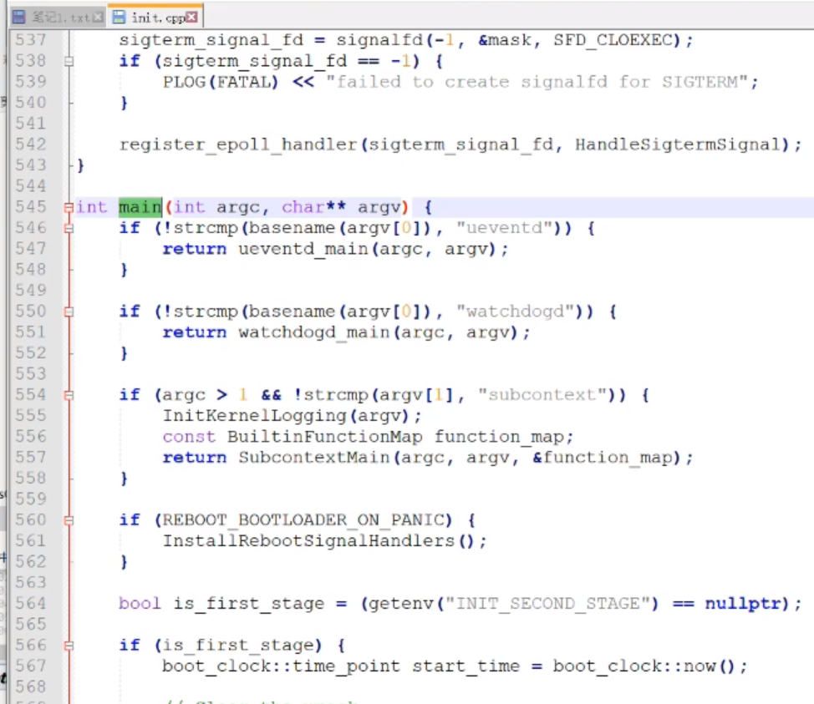Collapse the sigterm_signal_fd if block at line 538
This screenshot has height=704, width=814.
tap(69, 61)
